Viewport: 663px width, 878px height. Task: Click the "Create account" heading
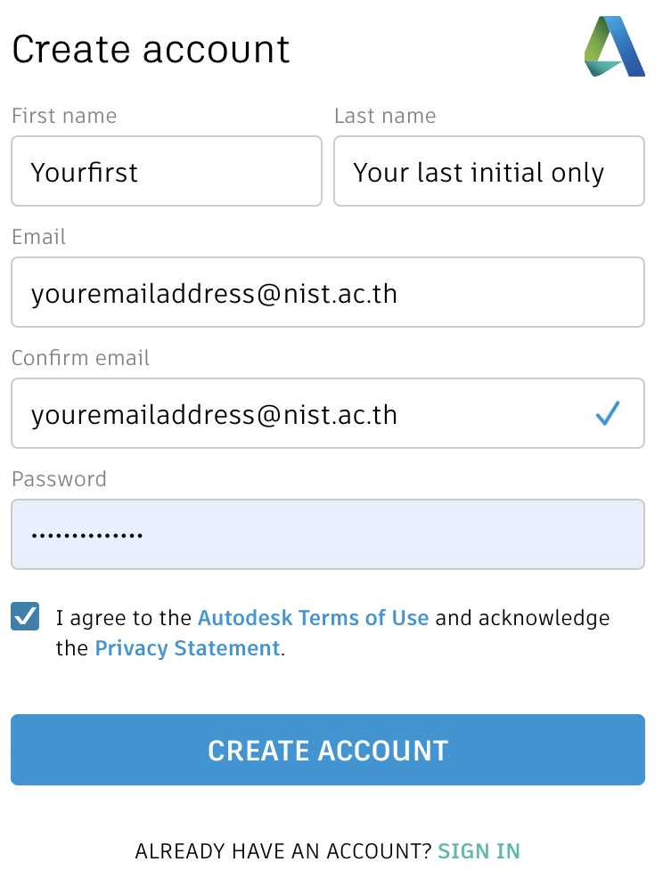[x=151, y=49]
